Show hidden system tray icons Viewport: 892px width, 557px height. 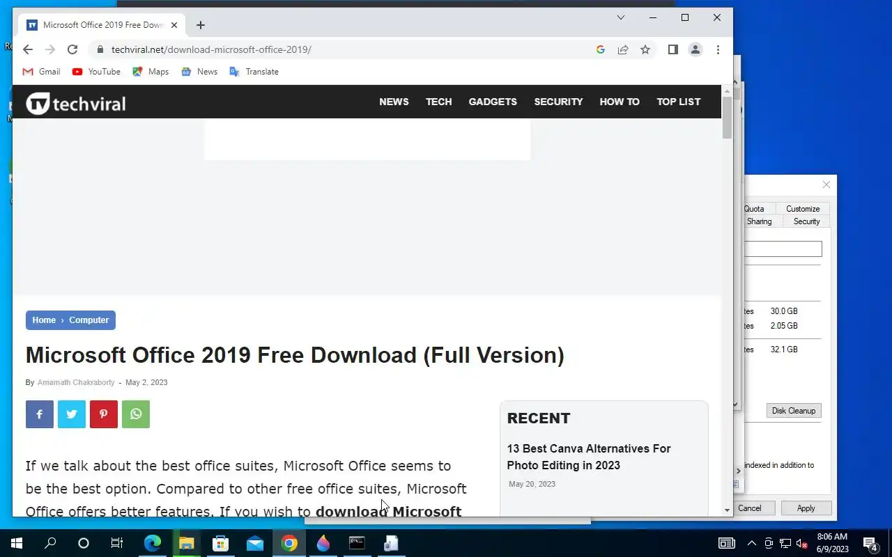click(x=752, y=543)
